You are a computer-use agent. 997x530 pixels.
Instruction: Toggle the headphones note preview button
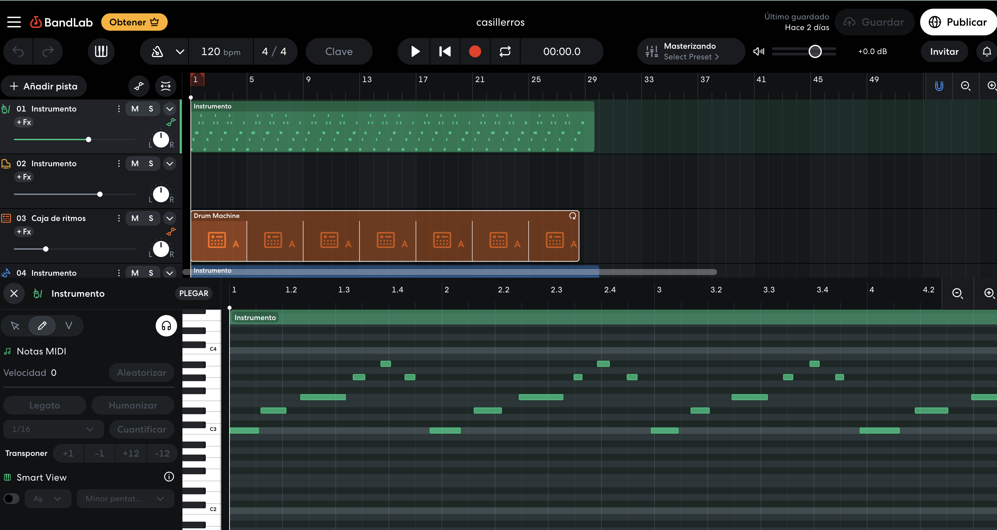(166, 325)
